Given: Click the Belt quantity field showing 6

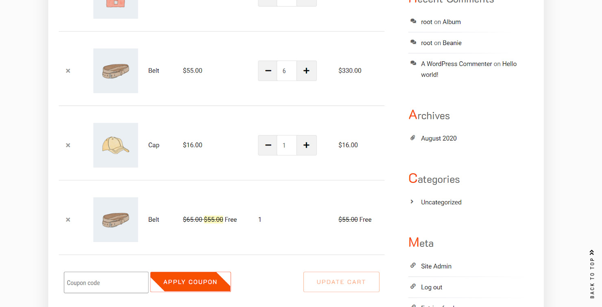Looking at the screenshot, I should [x=286, y=71].
